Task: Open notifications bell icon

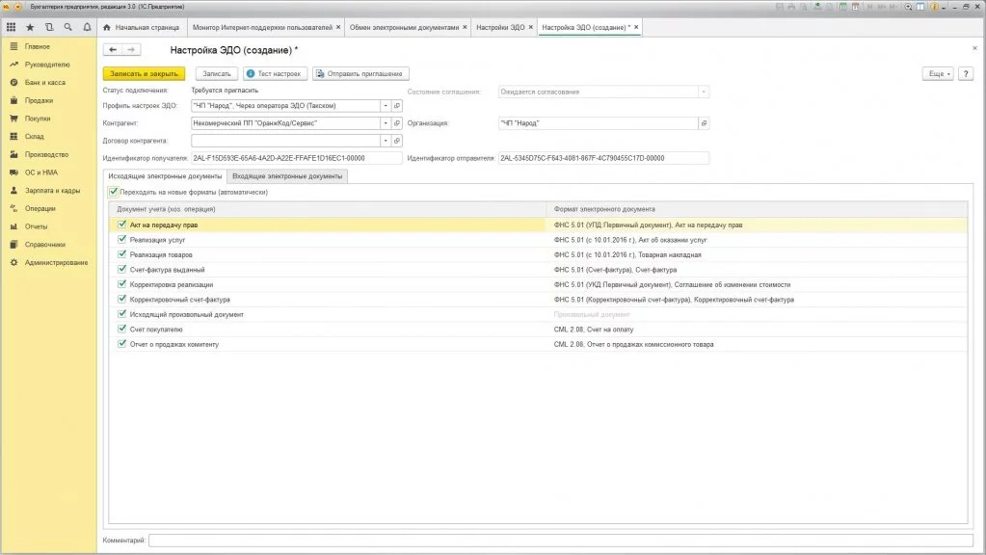Action: [x=88, y=27]
